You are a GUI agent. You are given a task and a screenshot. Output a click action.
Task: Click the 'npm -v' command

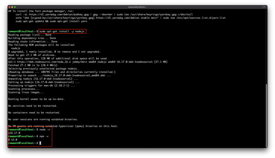pos(44,136)
